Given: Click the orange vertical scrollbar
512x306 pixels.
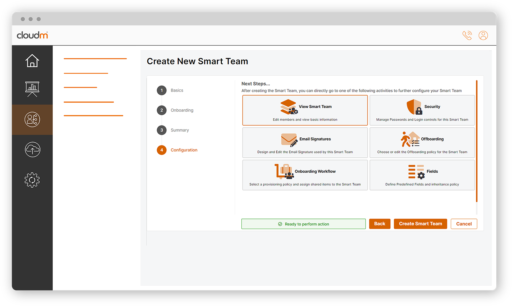Looking at the screenshot, I should click(477, 141).
